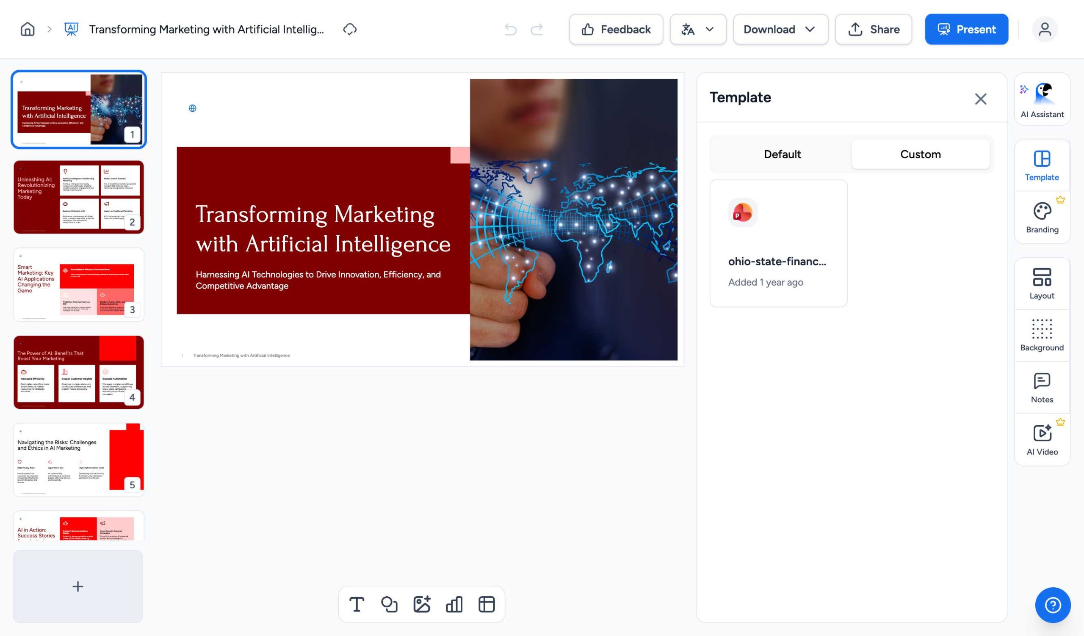Click the Share button
Screen dimensions: 1084x636
873,29
